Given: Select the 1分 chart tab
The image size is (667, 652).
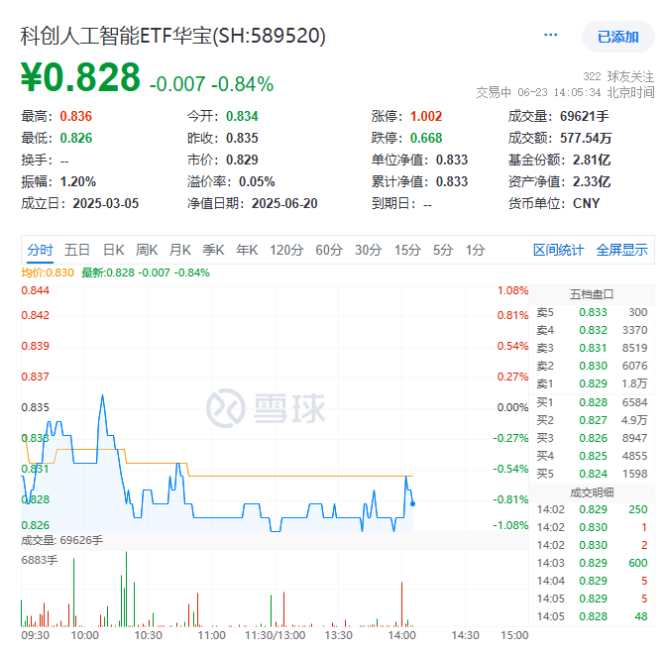Looking at the screenshot, I should pos(475,250).
